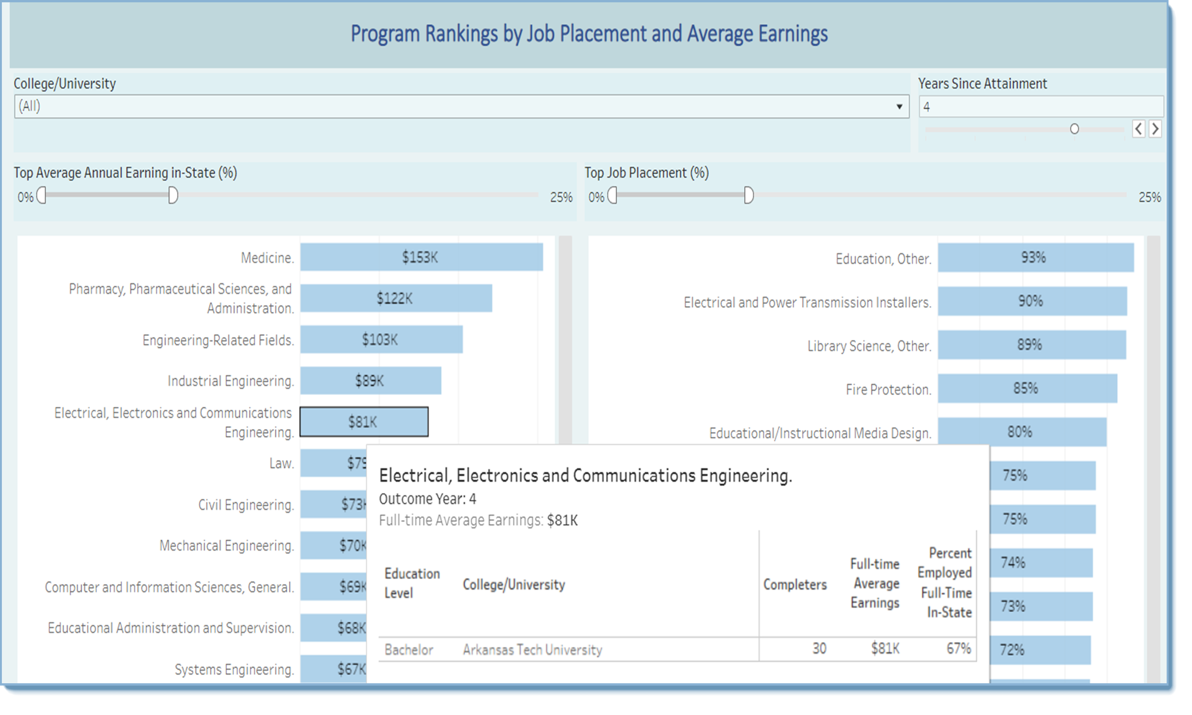Image resolution: width=1192 pixels, height=715 pixels.
Task: Select the 74% job placement bar
Action: click(1041, 563)
